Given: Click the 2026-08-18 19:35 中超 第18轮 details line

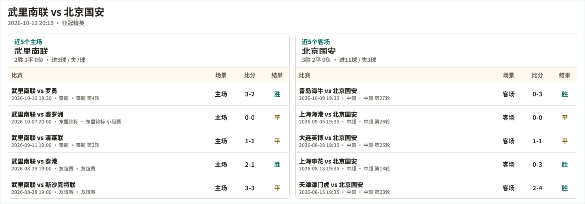Looking at the screenshot, I should coord(344,168).
